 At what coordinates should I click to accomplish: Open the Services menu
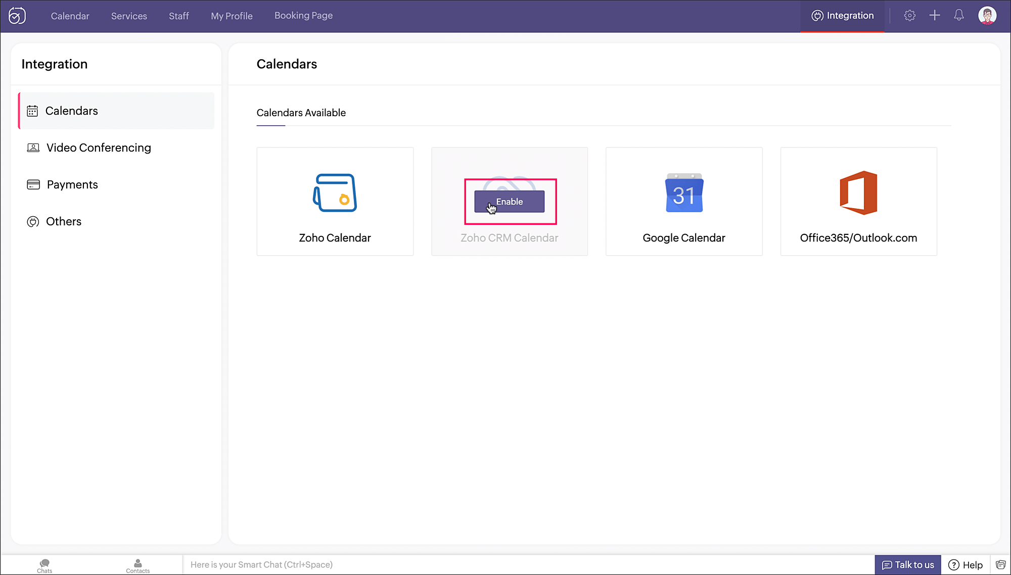(x=129, y=16)
